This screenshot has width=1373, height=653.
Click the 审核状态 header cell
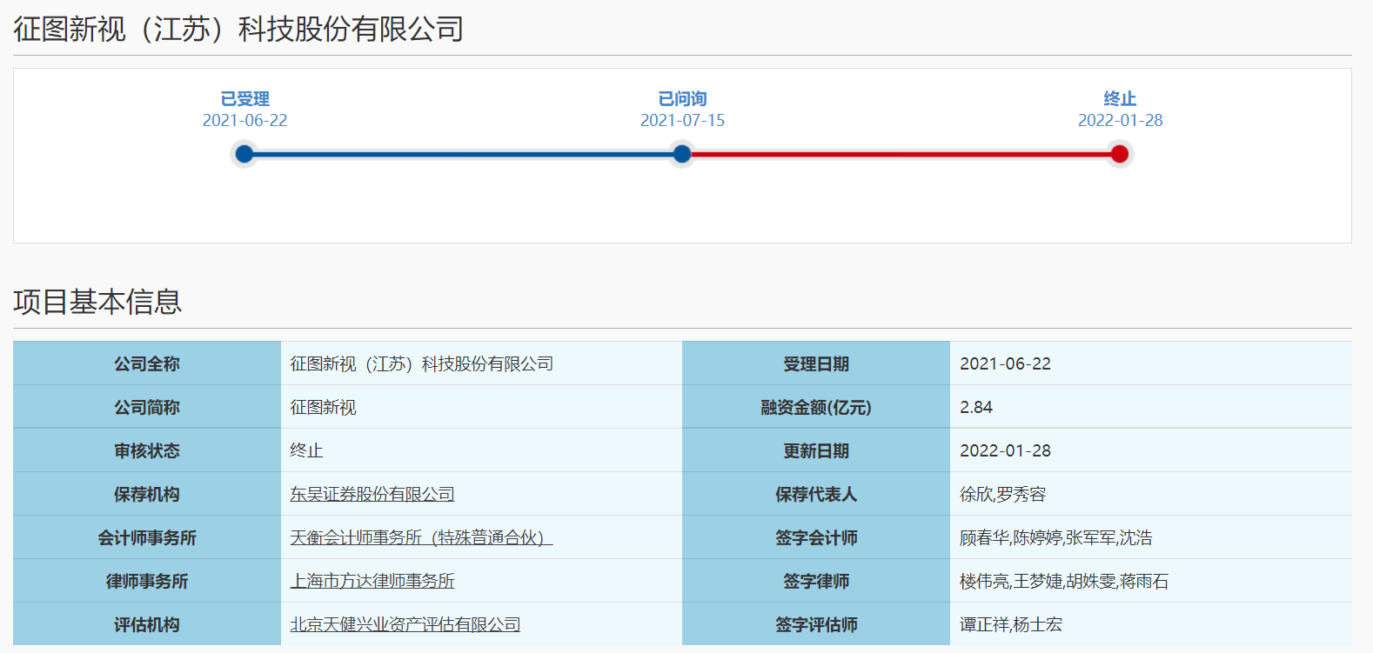[147, 450]
